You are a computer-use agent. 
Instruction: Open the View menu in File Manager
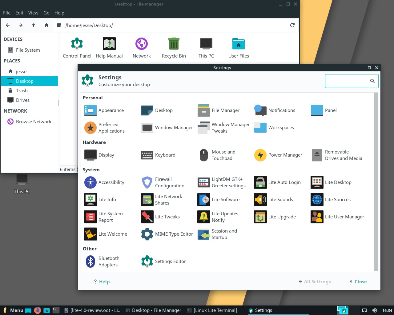click(x=33, y=13)
